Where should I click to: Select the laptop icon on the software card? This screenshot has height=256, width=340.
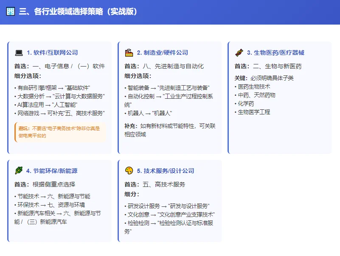point(18,53)
